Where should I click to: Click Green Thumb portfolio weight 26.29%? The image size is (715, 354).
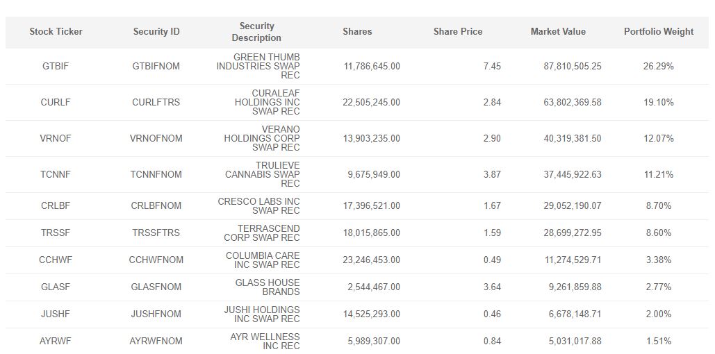[658, 66]
